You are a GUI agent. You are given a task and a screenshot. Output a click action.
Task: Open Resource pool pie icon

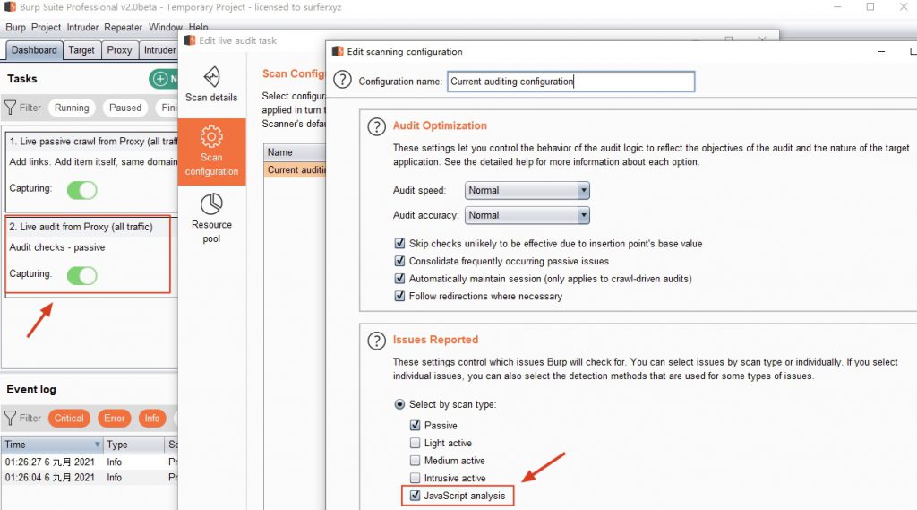[x=211, y=204]
